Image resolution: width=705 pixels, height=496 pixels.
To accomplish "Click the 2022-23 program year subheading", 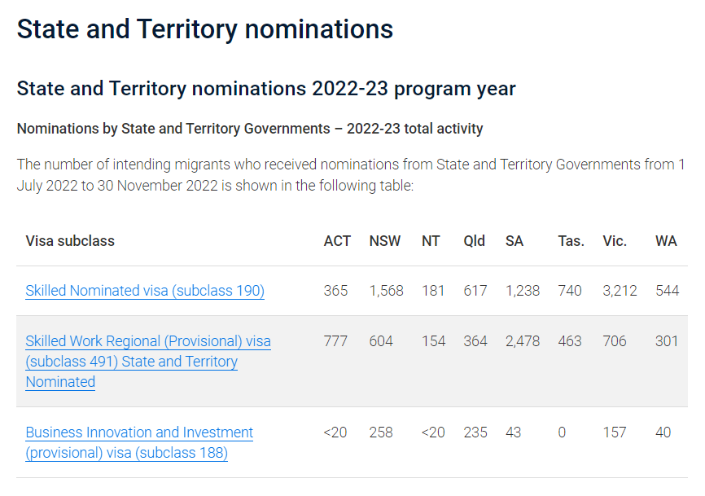I will [266, 89].
